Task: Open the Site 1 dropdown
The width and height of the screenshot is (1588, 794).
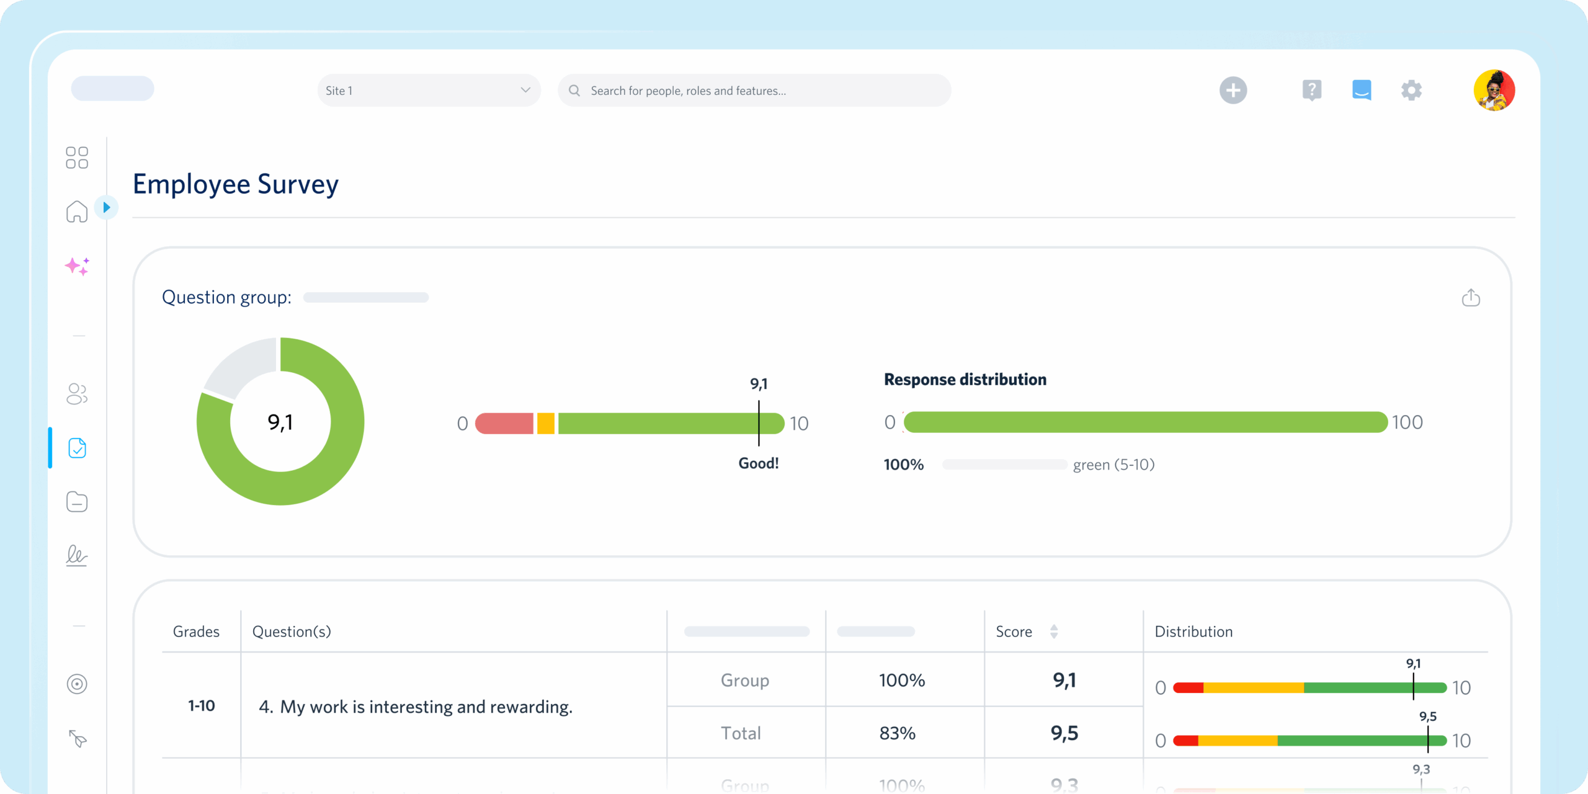Action: (x=429, y=91)
